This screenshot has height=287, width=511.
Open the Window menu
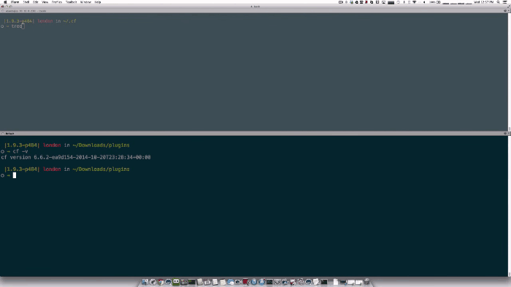click(x=85, y=2)
